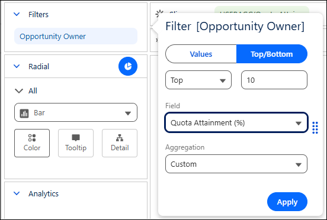
Task: Click the Apply button
Action: [287, 202]
